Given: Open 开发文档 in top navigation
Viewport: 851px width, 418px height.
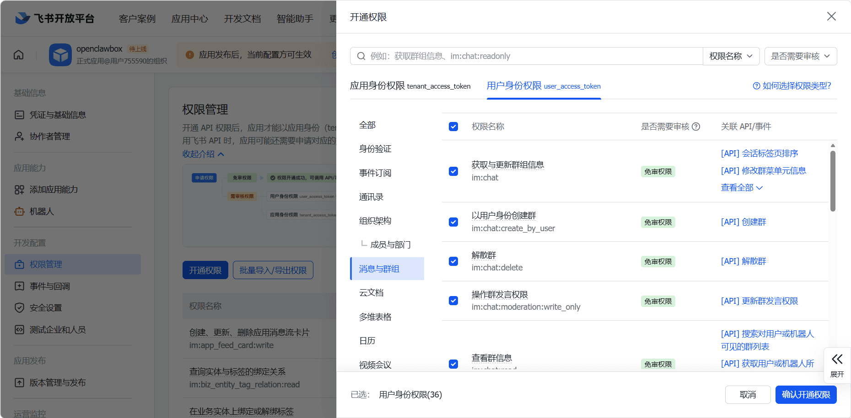Looking at the screenshot, I should click(x=242, y=19).
